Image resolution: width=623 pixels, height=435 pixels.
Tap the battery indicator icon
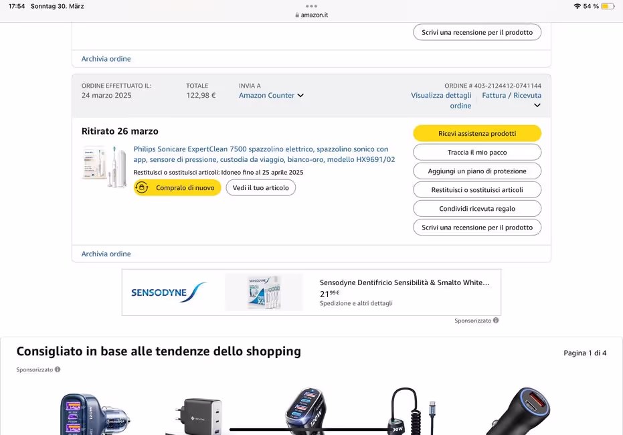[x=608, y=6]
